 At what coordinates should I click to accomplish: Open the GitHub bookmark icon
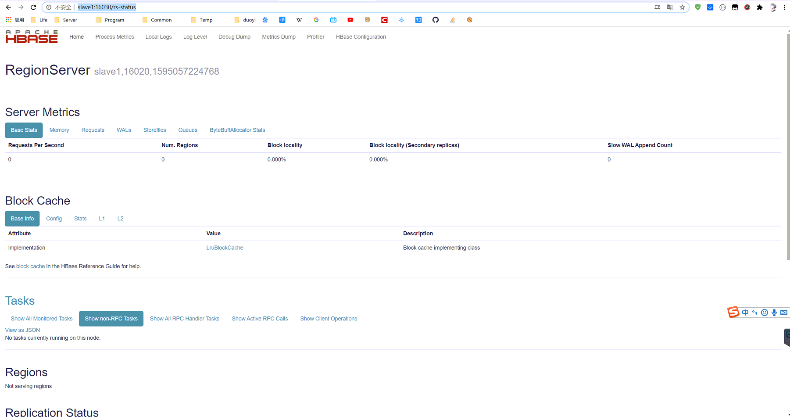436,20
